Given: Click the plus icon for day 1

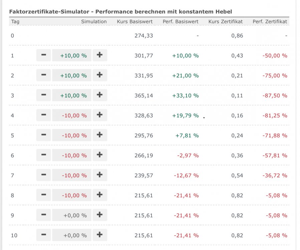Looking at the screenshot, I should tap(99, 55).
